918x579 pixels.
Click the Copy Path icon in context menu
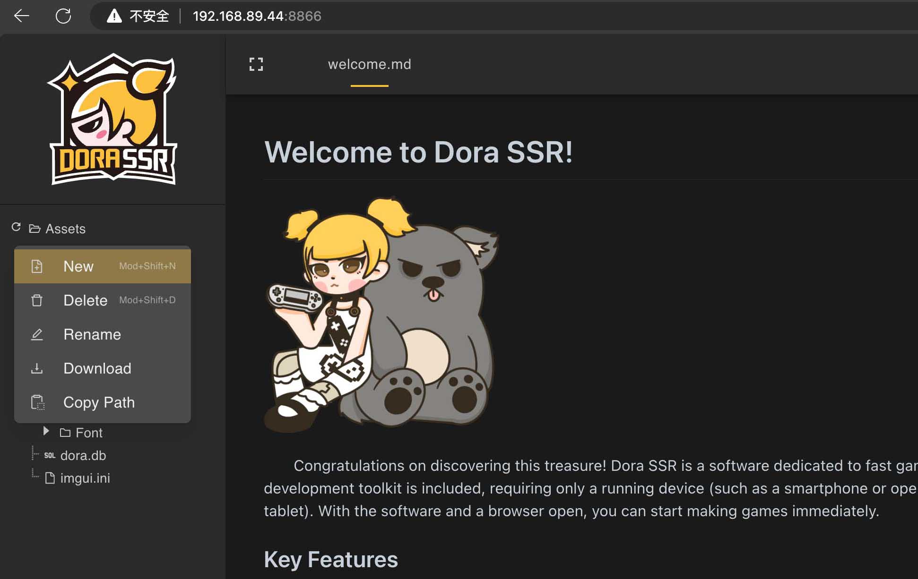pyautogui.click(x=37, y=402)
